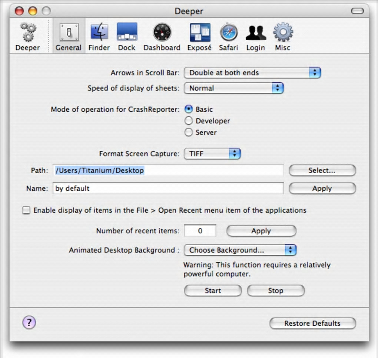Open the Misc gear pane

pyautogui.click(x=283, y=36)
